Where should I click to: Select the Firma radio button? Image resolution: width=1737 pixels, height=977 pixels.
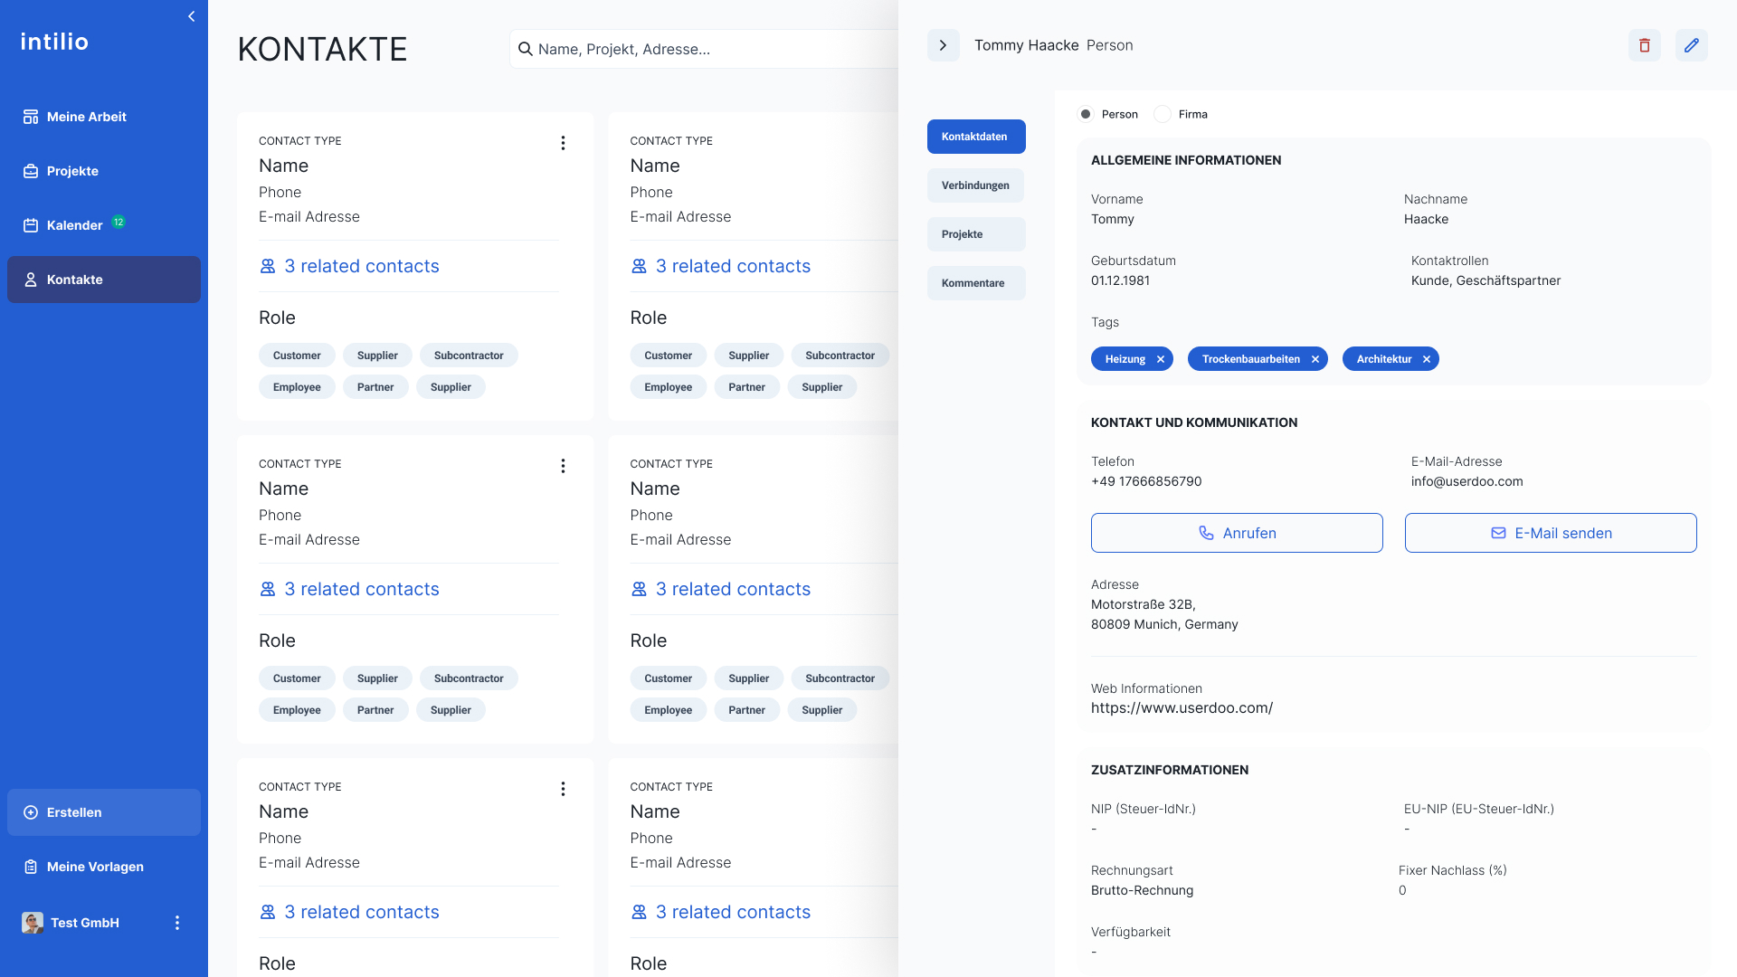pos(1163,114)
